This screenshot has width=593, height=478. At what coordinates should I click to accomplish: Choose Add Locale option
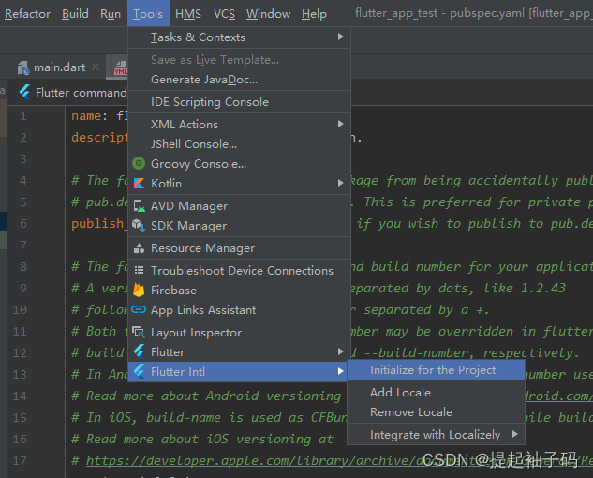point(436,393)
